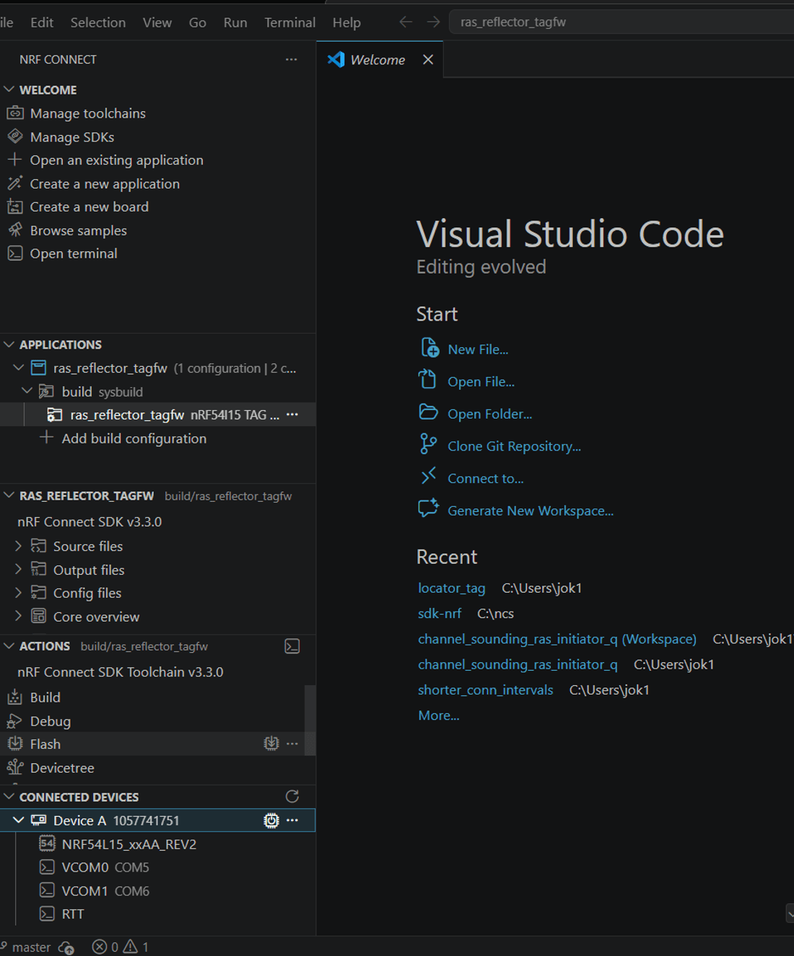
Task: Click Connect to... link
Action: (x=486, y=479)
